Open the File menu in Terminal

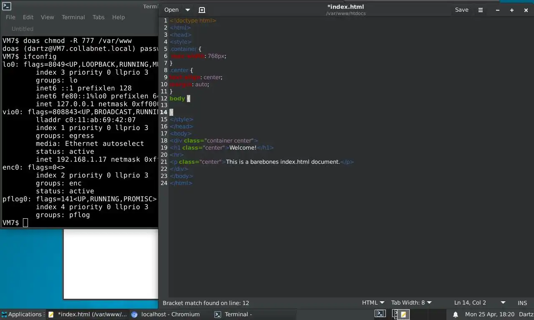click(10, 17)
